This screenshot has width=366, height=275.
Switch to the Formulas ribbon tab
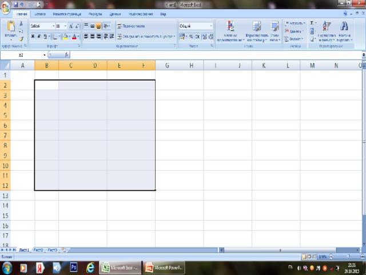click(x=96, y=14)
